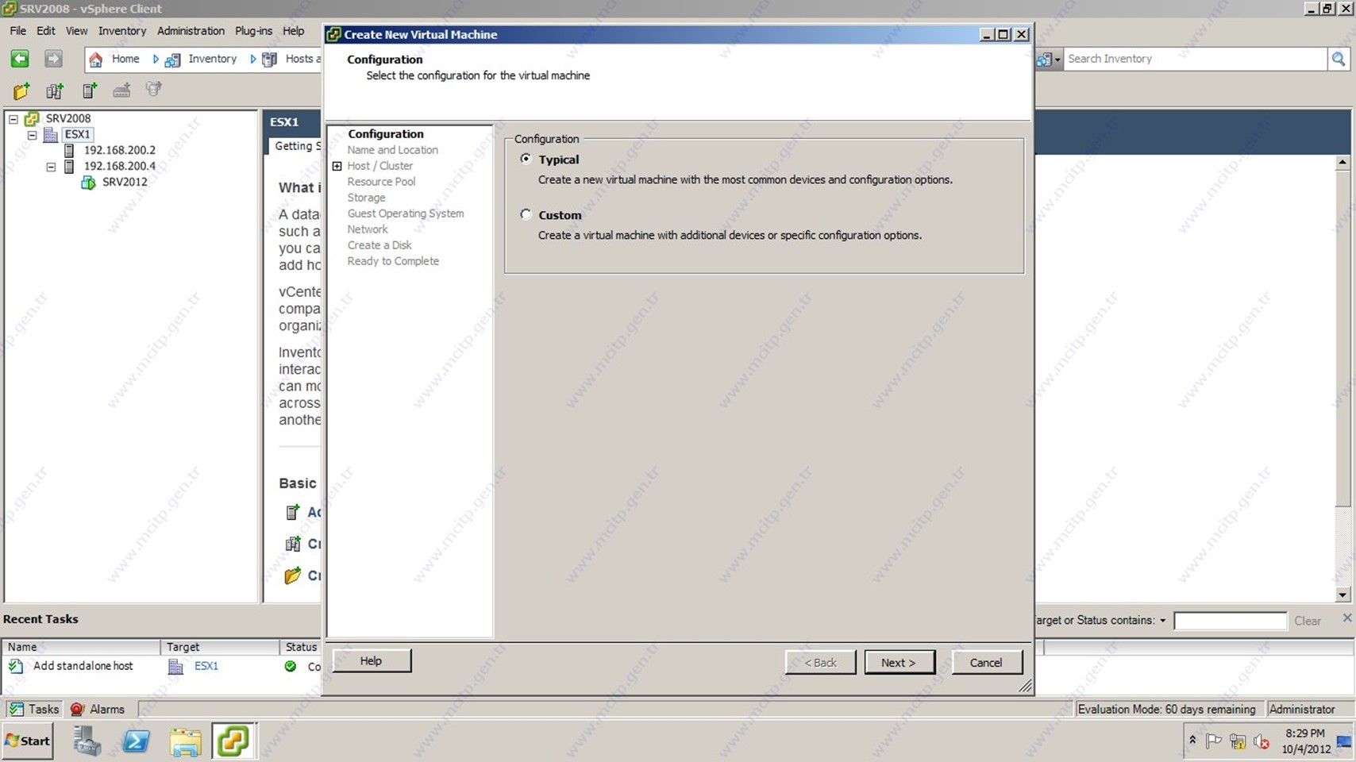Click the Windows Start button
Screen dimensions: 1356x762
(28, 741)
